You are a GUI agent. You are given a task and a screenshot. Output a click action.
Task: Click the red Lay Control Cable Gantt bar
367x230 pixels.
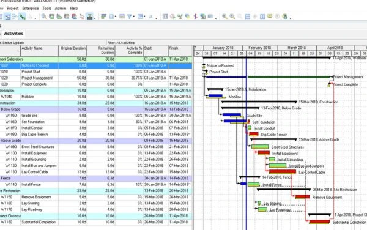[x=283, y=172]
